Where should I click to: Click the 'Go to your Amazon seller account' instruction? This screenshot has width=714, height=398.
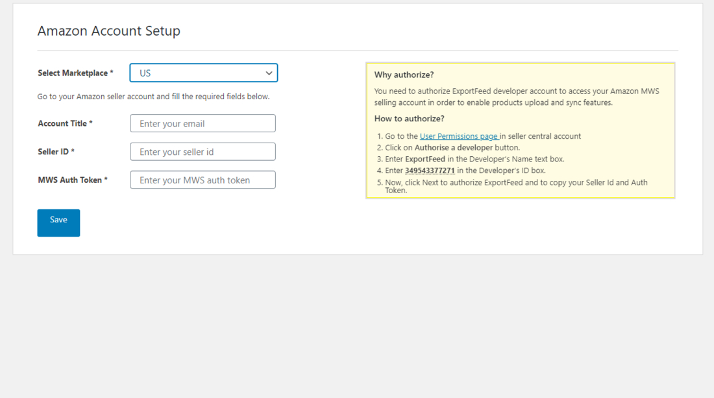[x=153, y=97]
